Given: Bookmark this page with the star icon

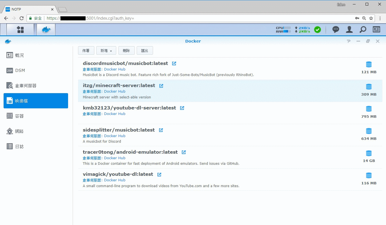Looking at the screenshot, I should [371, 18].
